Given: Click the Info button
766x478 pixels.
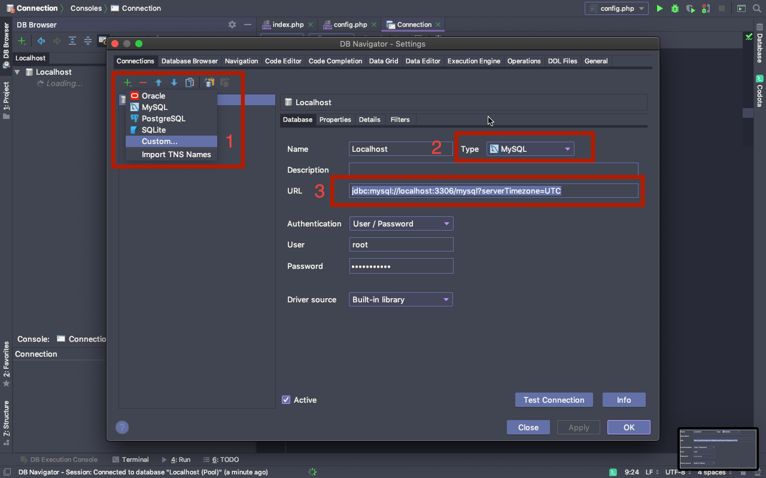Looking at the screenshot, I should click(624, 400).
